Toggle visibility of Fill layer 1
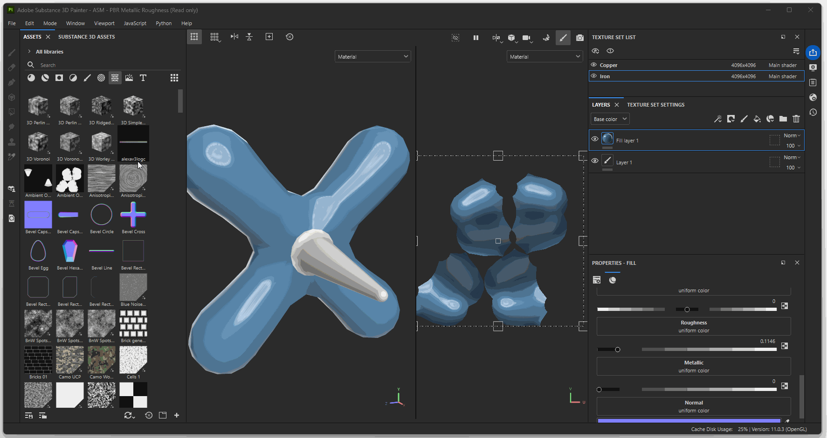 pyautogui.click(x=595, y=139)
